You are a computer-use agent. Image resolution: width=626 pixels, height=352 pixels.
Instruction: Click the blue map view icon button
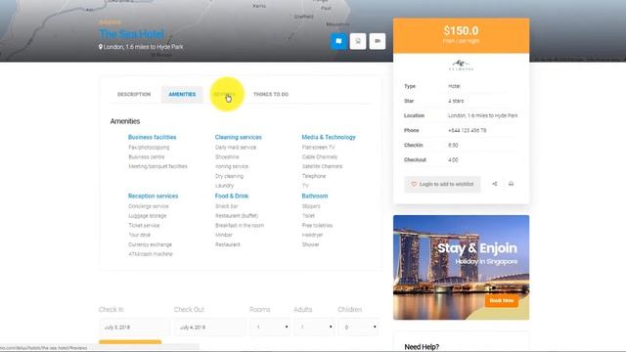(338, 41)
